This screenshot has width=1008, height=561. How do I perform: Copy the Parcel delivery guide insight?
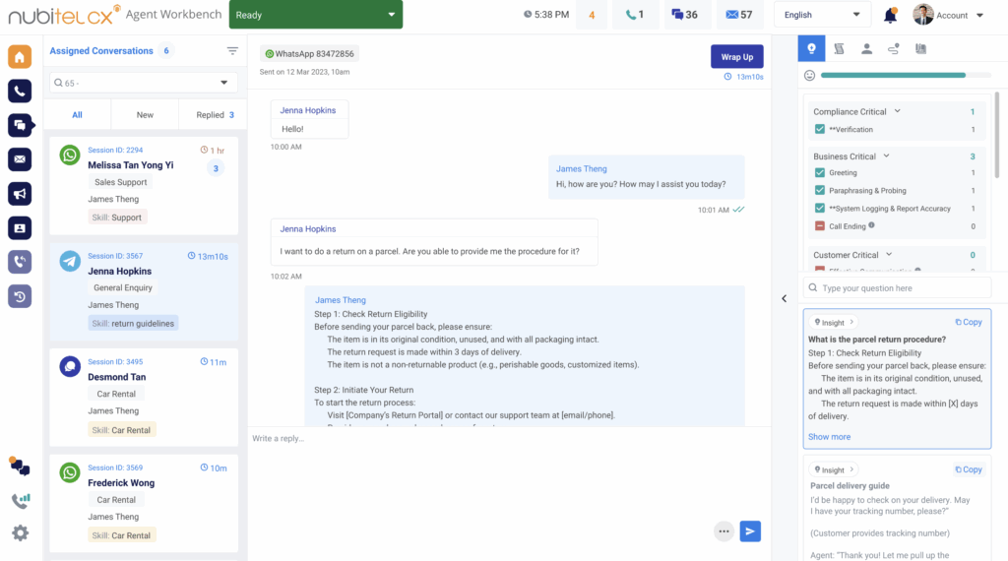click(969, 469)
